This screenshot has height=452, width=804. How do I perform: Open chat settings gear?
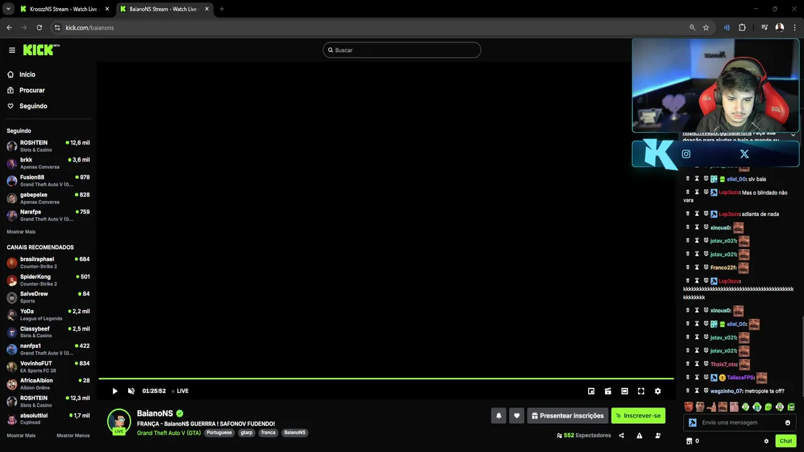[x=766, y=441]
